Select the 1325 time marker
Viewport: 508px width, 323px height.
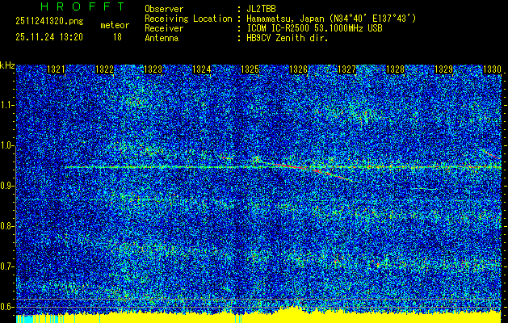tap(250, 70)
